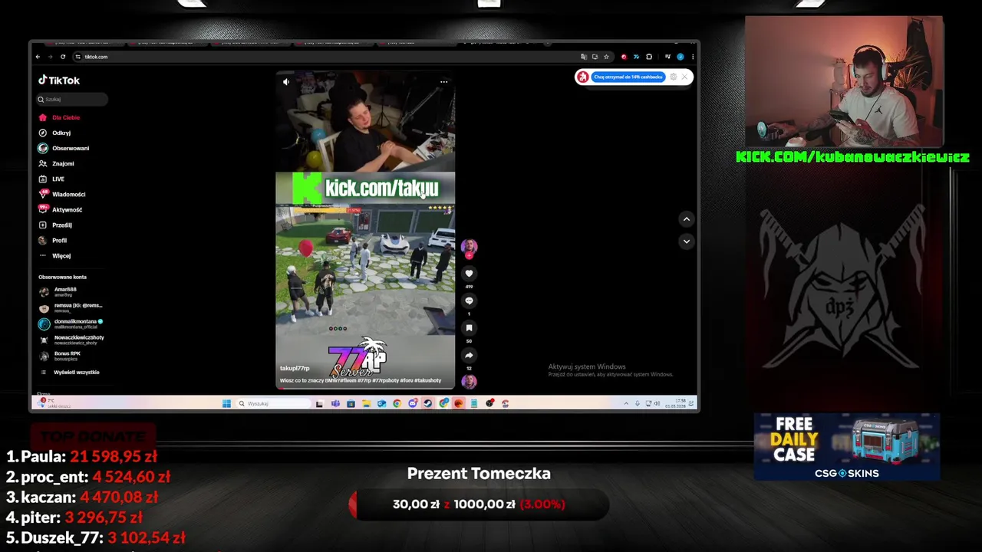Reload the tiktok.com page
Image resolution: width=982 pixels, height=552 pixels.
pos(63,57)
